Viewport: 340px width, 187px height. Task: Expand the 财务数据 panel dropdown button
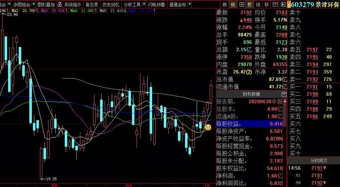pos(284,94)
